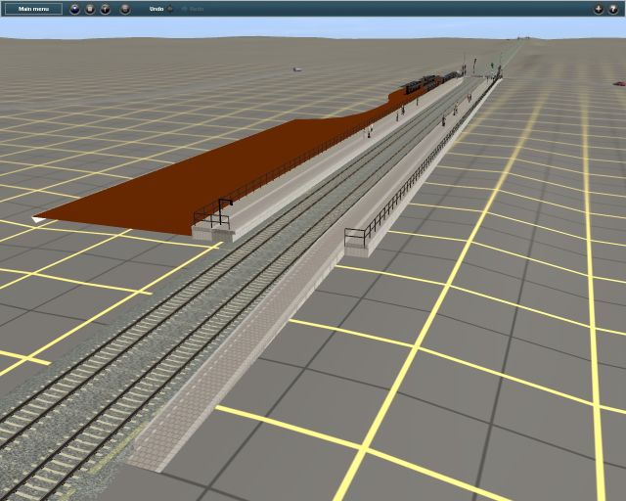The width and height of the screenshot is (626, 501).
Task: Click the rightmost round icon in top bar
Action: pos(613,9)
